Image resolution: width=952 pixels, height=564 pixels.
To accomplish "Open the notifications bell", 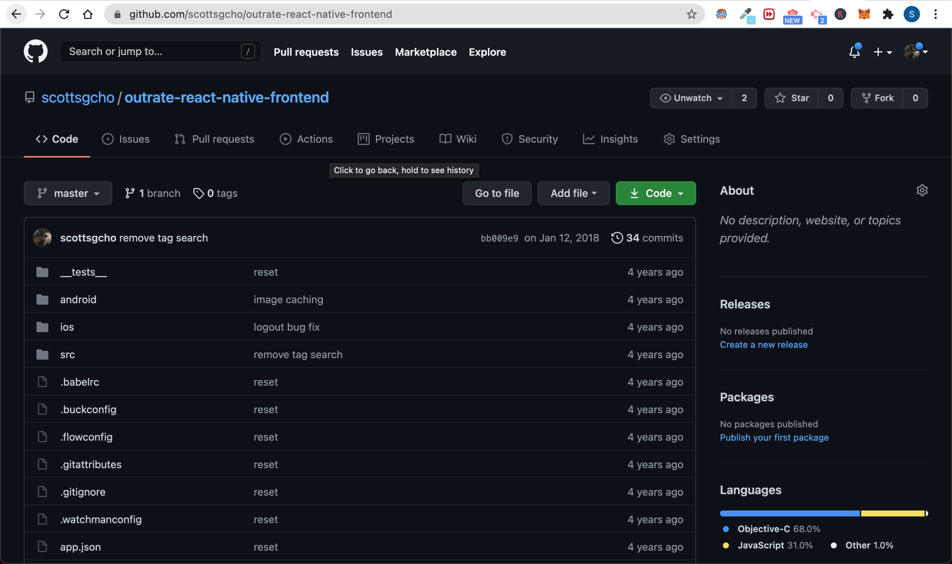I will tap(854, 52).
